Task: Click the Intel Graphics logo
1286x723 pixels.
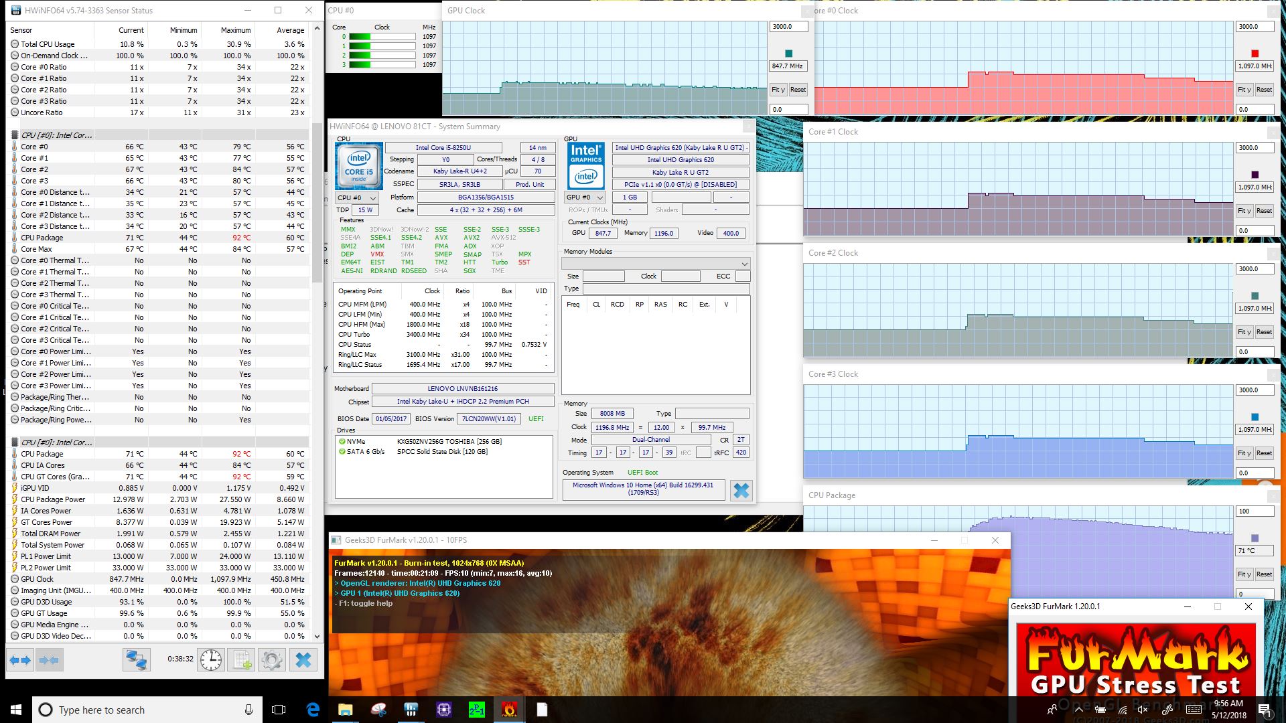Action: 586,167
